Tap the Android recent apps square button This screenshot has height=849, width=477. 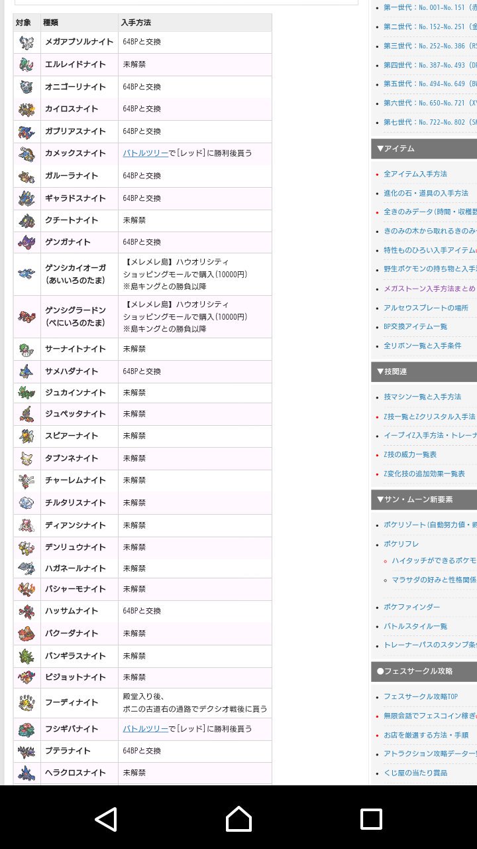click(371, 819)
